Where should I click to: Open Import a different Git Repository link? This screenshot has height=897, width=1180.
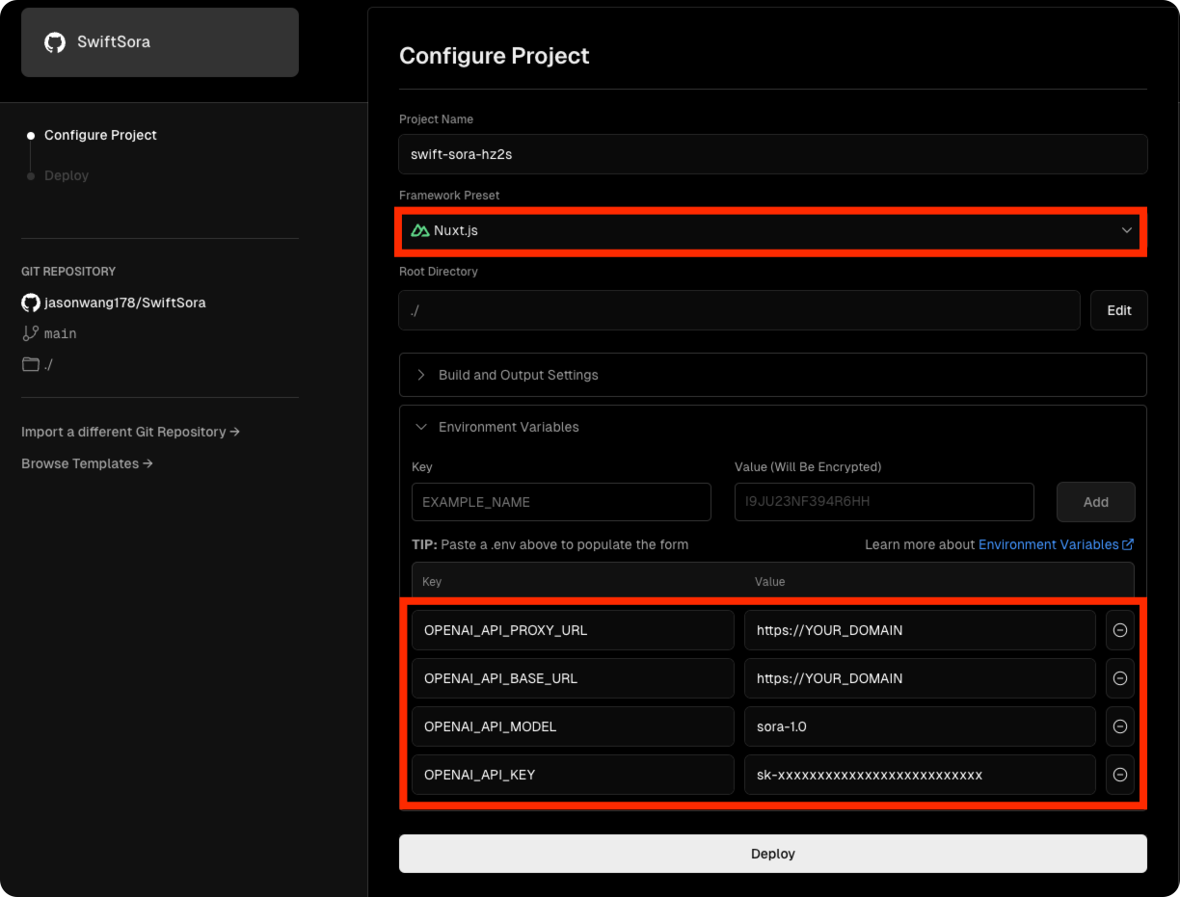(130, 432)
